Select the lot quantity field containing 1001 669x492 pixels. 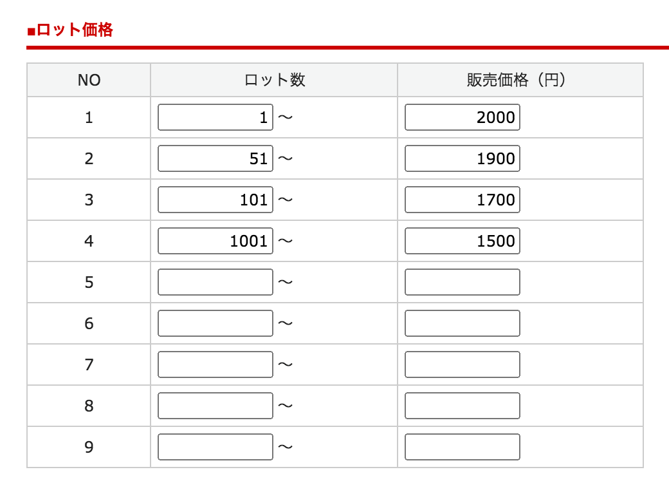(215, 241)
